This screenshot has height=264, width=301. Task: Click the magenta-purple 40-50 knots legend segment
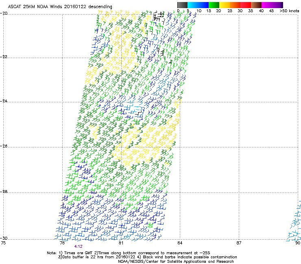[x=272, y=5]
